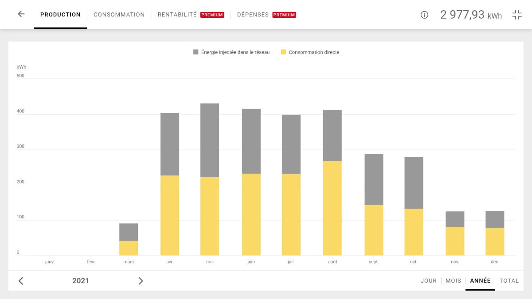Screen dimensions: 532x299
Task: Toggle the Énergie injectée dans le réseau legend
Action: pyautogui.click(x=235, y=52)
